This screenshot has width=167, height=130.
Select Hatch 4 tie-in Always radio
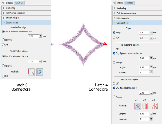pos(114,62)
